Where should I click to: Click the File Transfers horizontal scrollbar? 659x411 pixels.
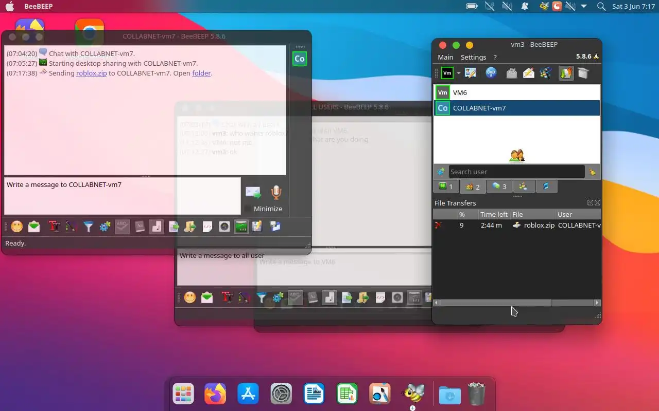coord(495,303)
